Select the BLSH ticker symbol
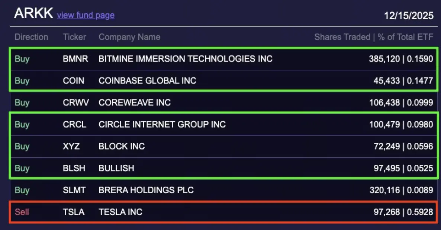 pyautogui.click(x=74, y=168)
